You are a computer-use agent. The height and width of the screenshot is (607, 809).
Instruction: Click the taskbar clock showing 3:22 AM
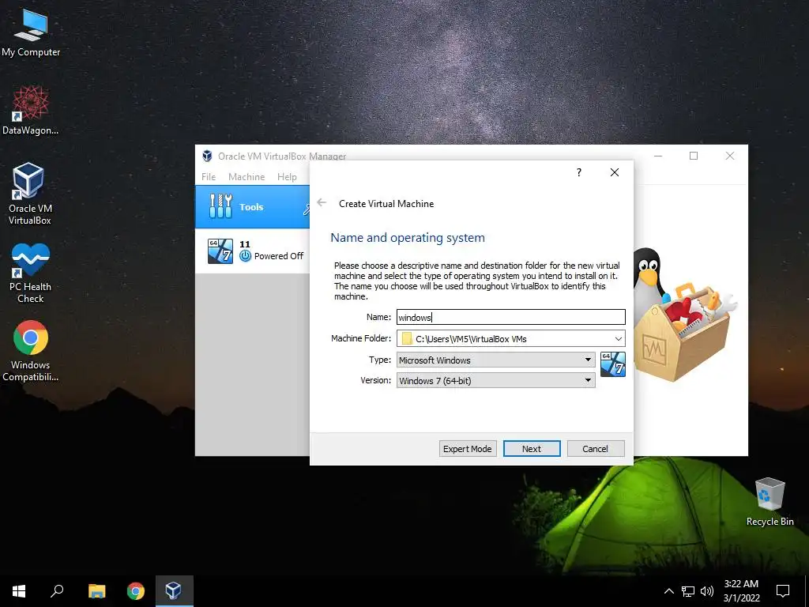click(741, 591)
